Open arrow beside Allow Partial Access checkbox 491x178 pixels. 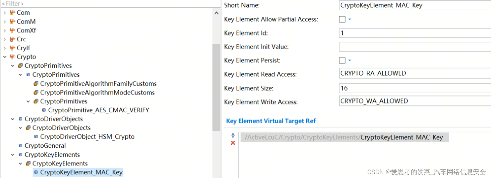[350, 19]
